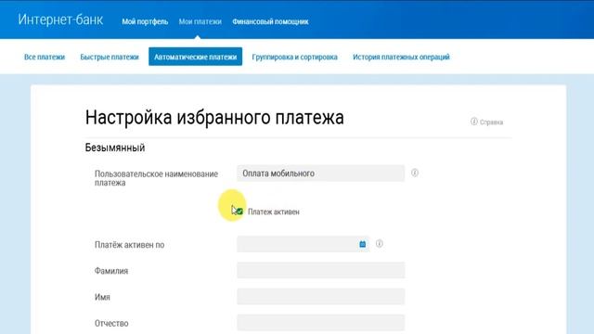Click the info icon next to the payment name field

pos(415,173)
